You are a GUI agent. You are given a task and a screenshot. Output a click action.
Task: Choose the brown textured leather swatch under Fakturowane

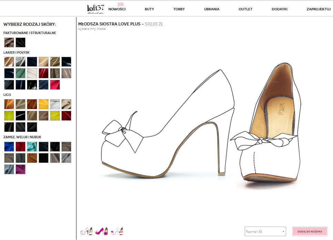[x=9, y=42]
